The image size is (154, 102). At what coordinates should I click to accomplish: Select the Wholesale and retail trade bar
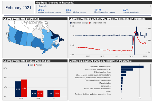click(x=132, y=67)
